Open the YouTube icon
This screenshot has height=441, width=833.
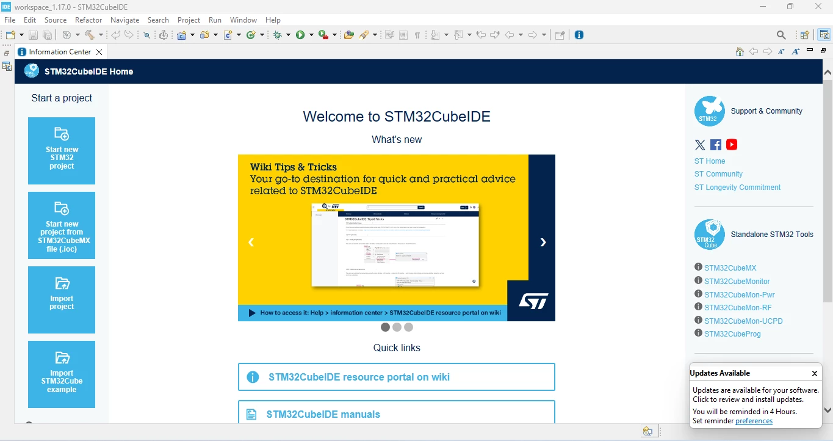pyautogui.click(x=732, y=145)
